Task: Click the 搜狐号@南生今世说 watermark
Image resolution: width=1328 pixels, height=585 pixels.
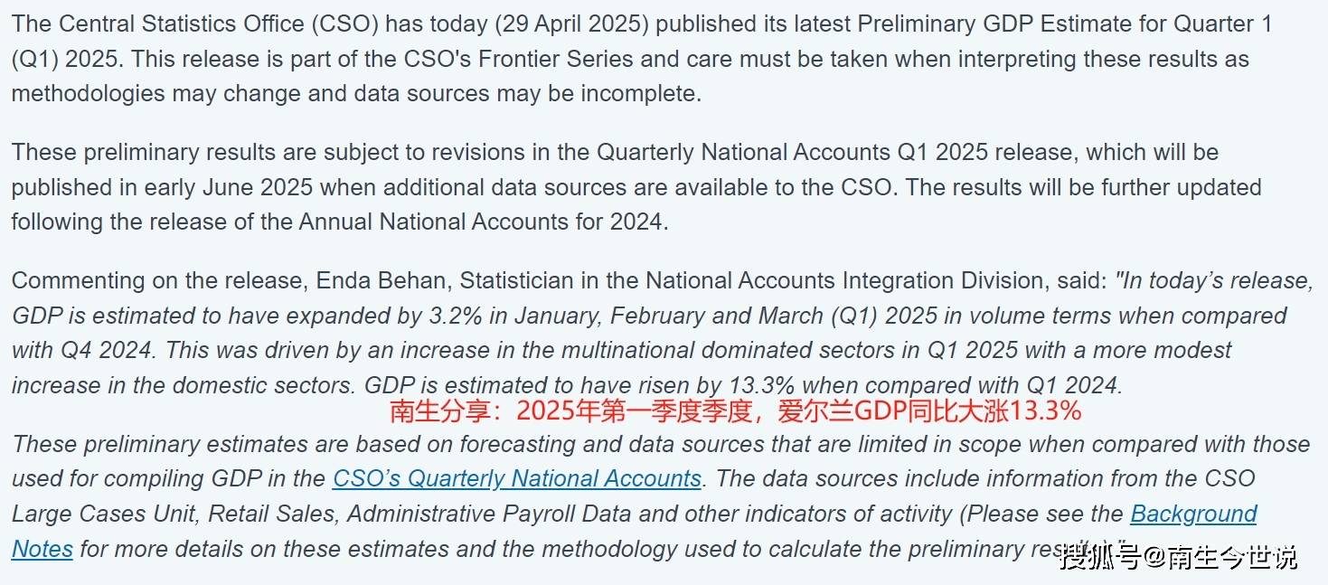Action: tap(1179, 557)
